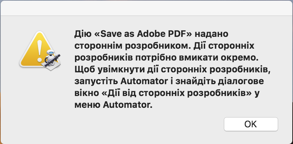Click the word "Дію" starting the message
293x144 pixels.
[81, 35]
